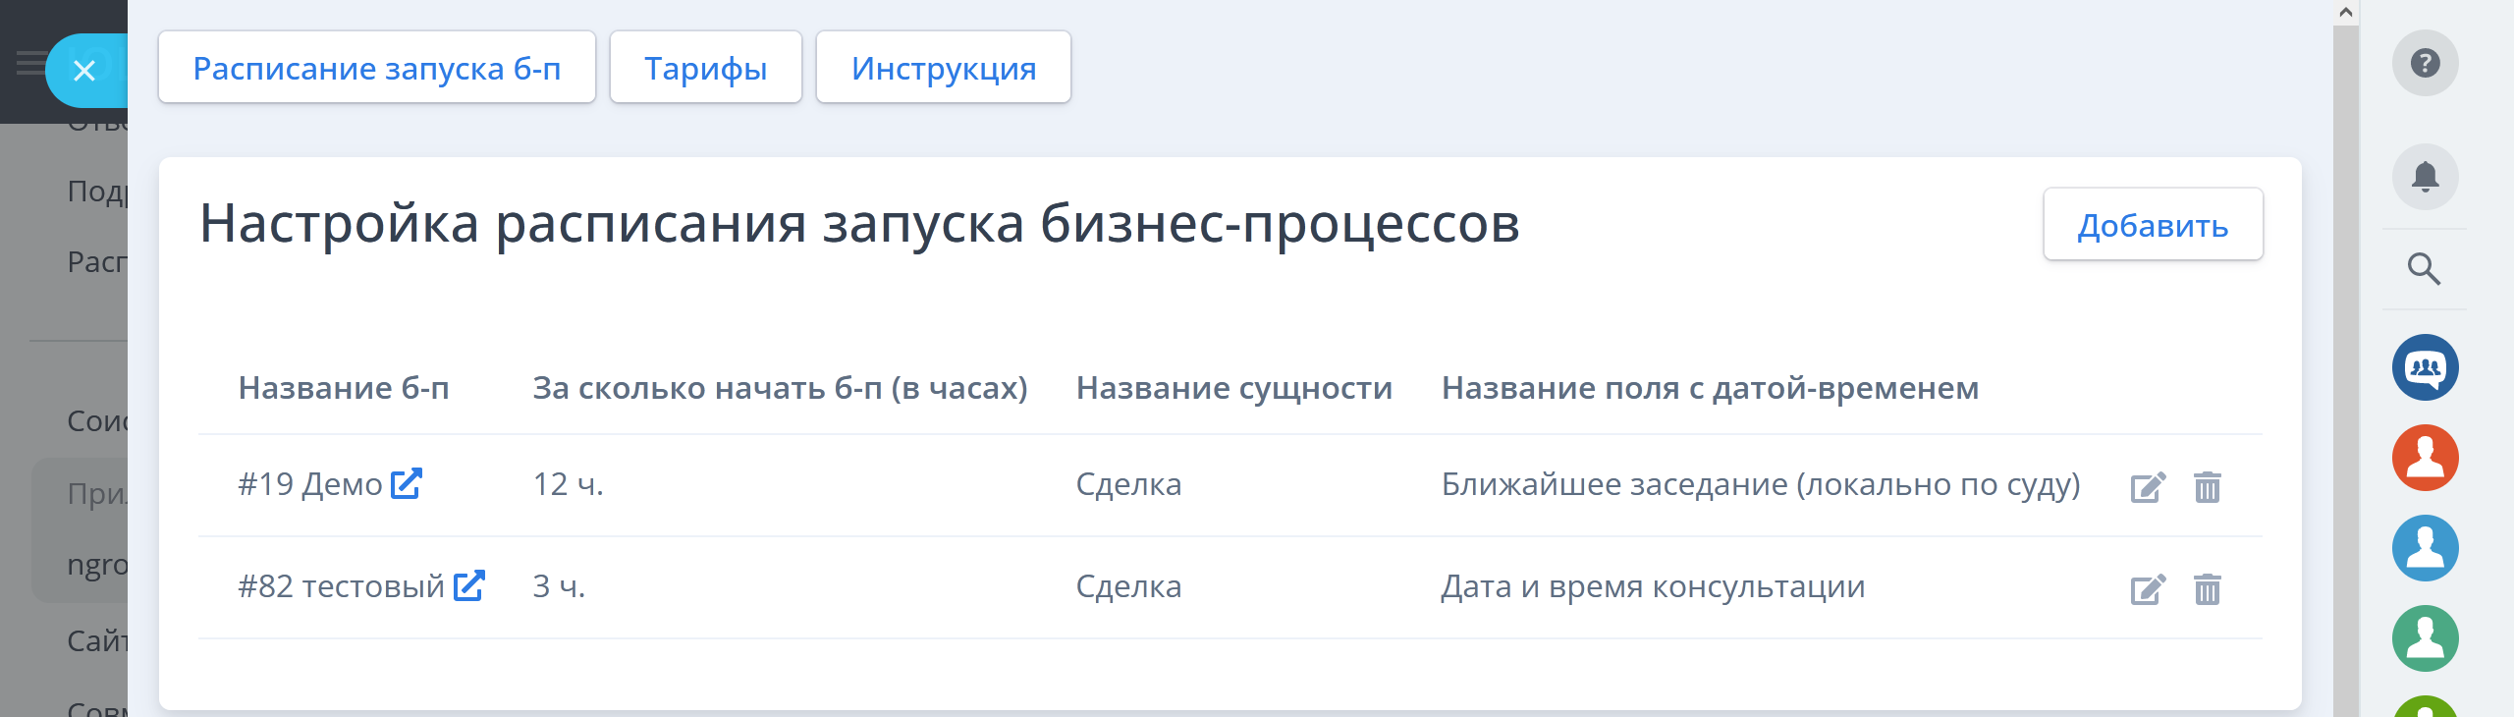
Task: Open notifications bell icon
Action: coord(2425,177)
